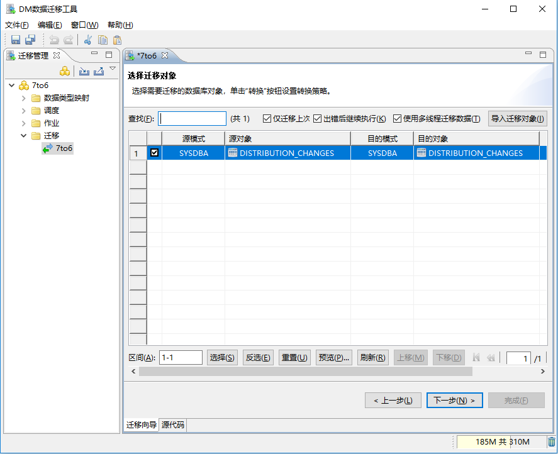558x454 pixels.
Task: Click the trash icon in the status bar
Action: pos(550,442)
